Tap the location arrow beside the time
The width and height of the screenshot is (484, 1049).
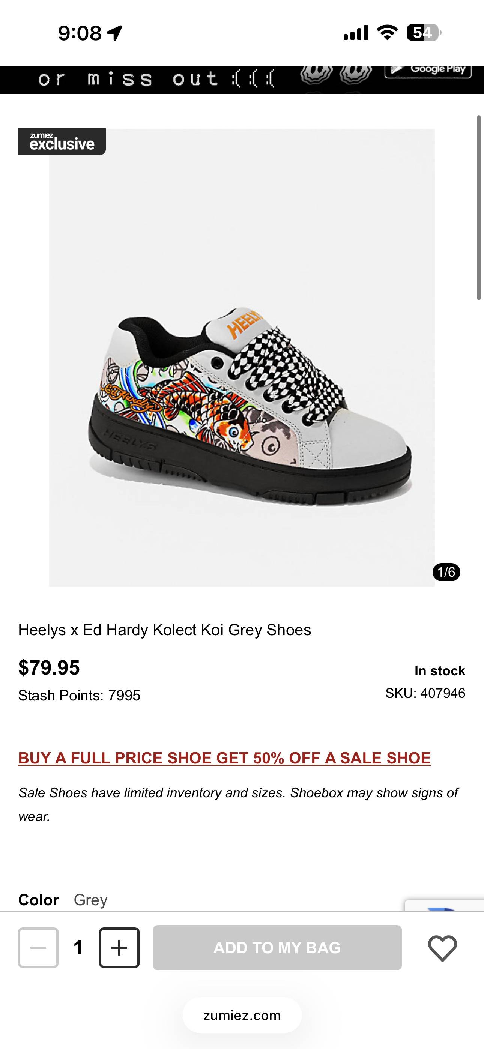(x=114, y=33)
